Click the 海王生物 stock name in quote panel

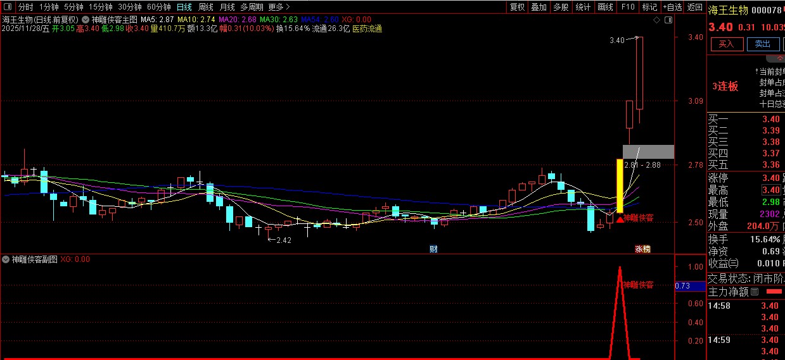click(x=728, y=10)
